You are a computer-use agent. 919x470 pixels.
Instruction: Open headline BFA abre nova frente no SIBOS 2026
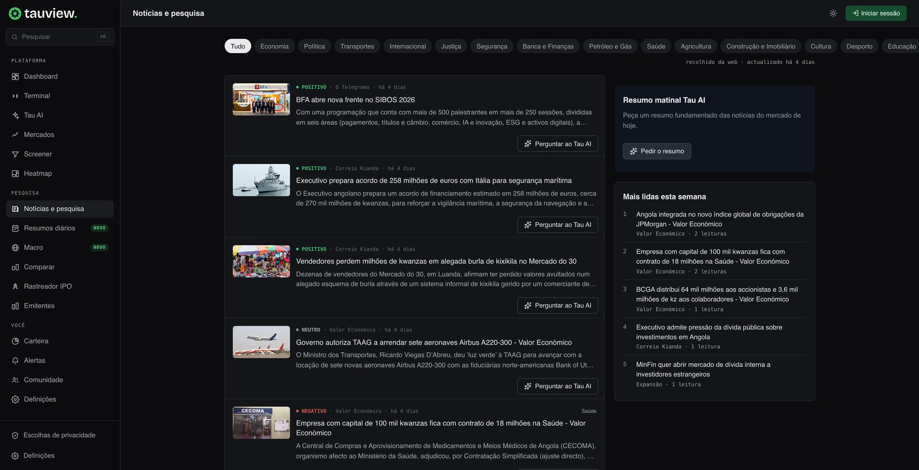[x=355, y=100]
